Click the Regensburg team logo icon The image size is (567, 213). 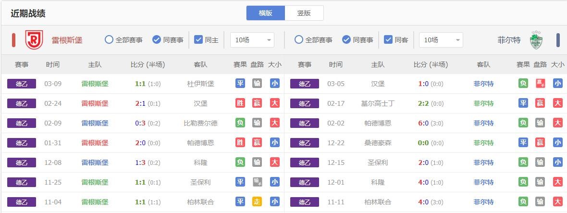coord(34,40)
